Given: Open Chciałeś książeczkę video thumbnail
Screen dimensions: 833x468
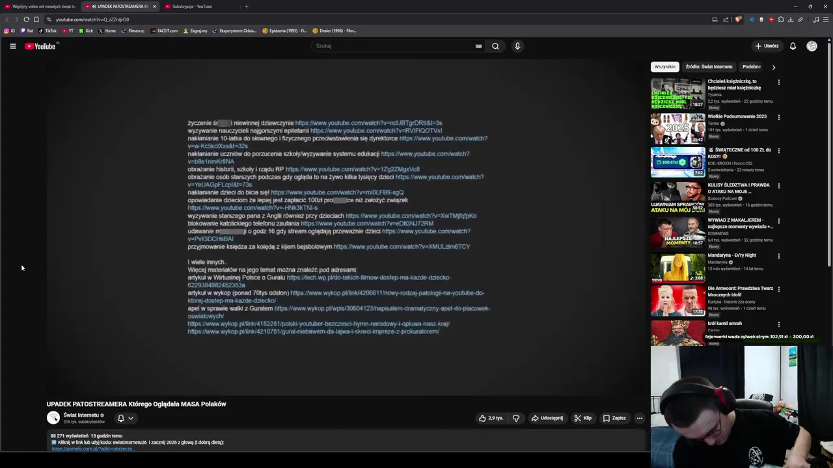Looking at the screenshot, I should 677,93.
